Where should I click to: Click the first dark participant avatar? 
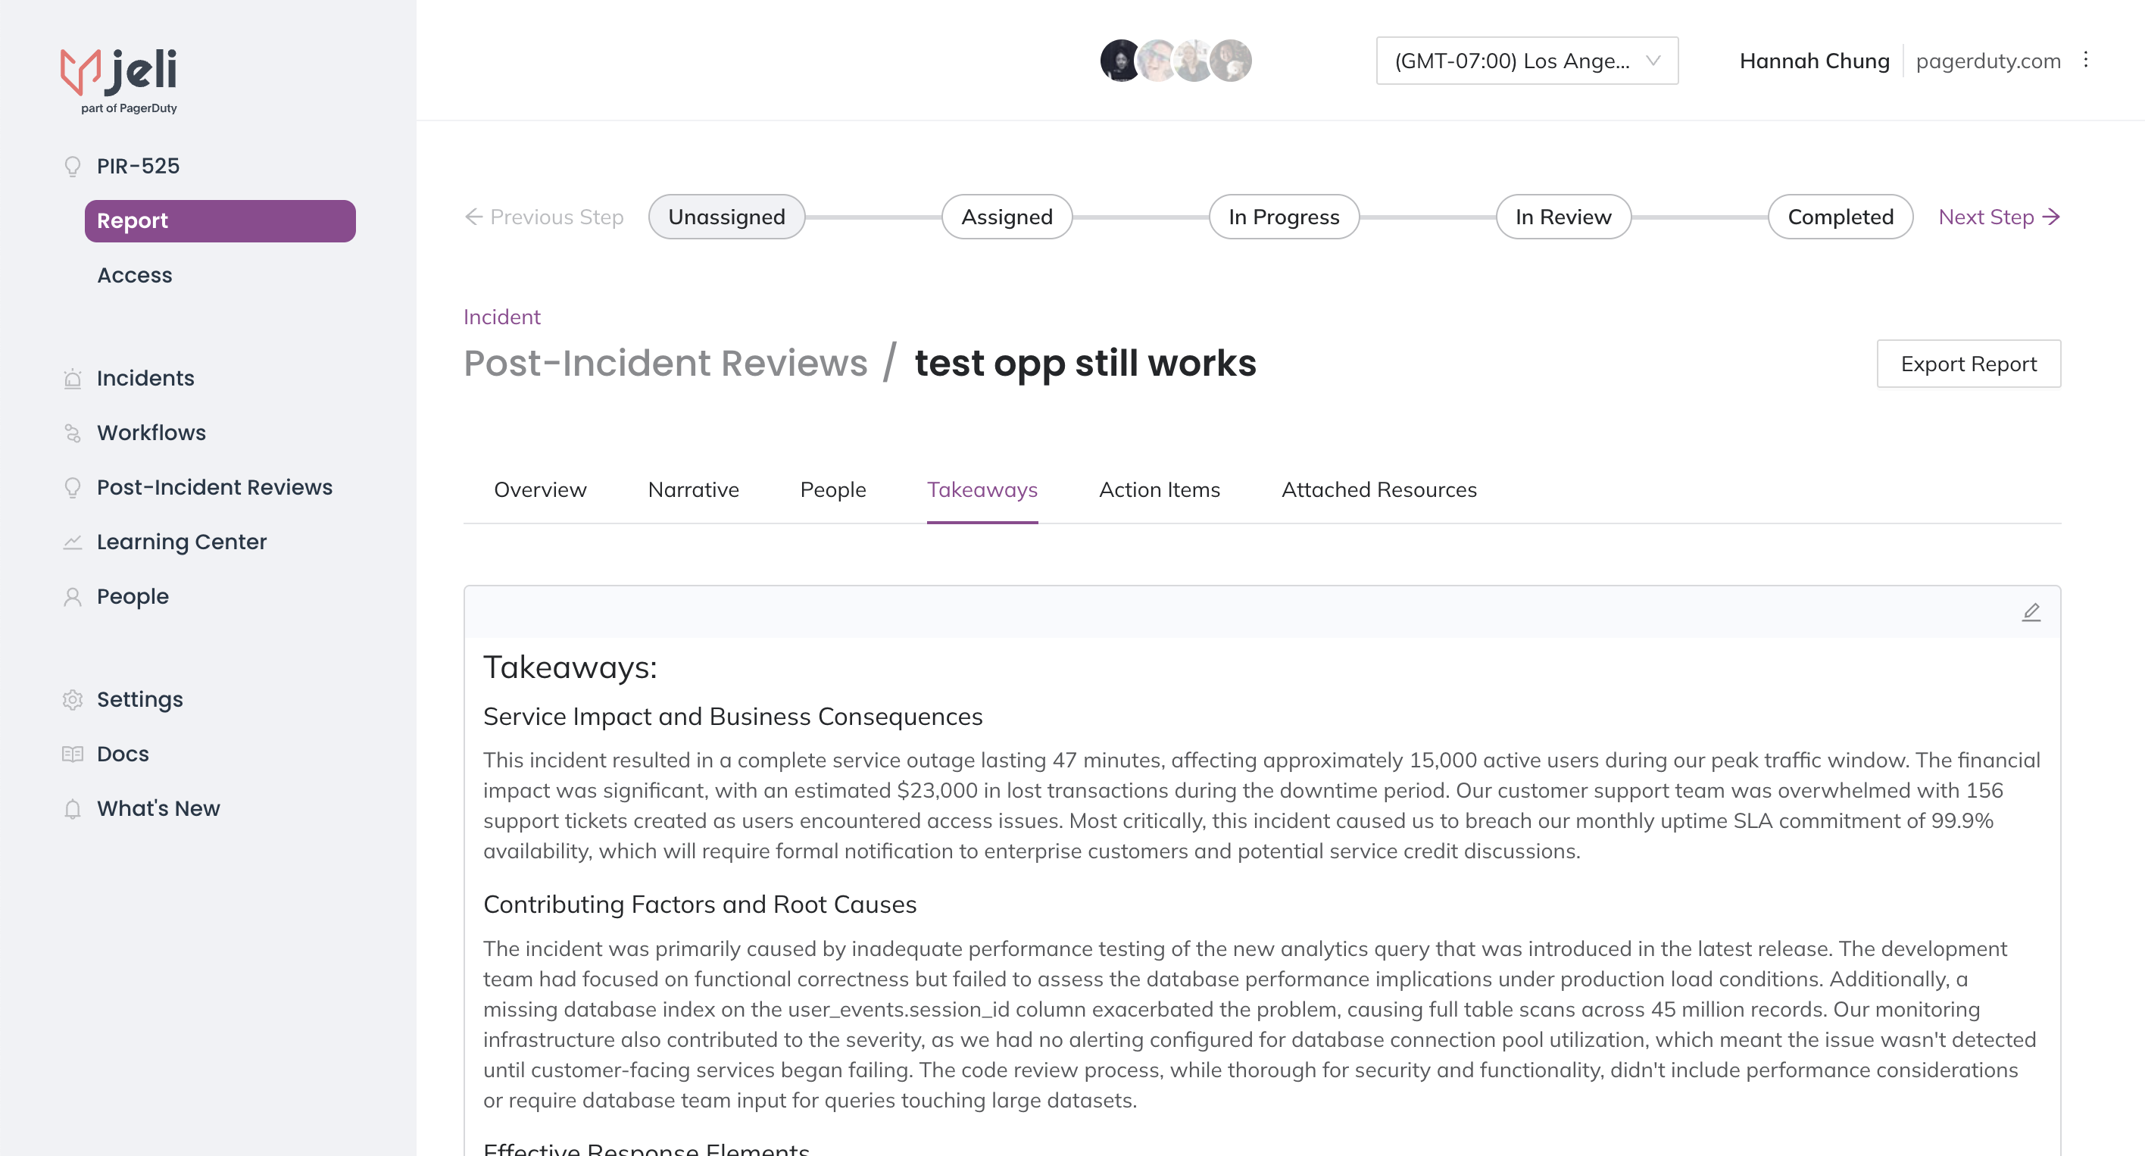pyautogui.click(x=1121, y=60)
